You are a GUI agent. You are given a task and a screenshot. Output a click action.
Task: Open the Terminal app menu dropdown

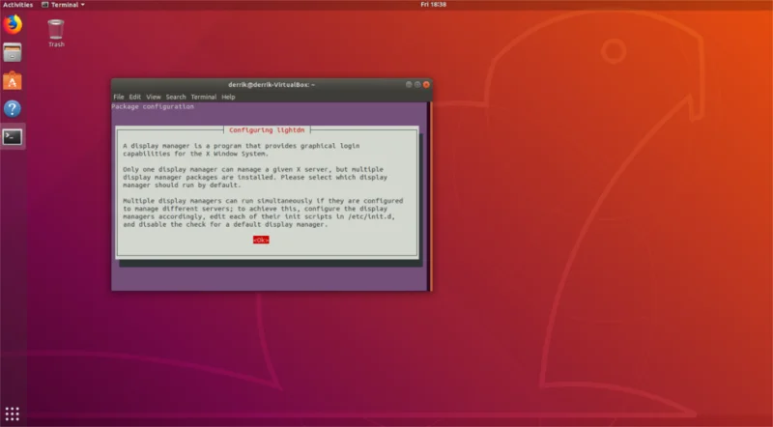[63, 5]
